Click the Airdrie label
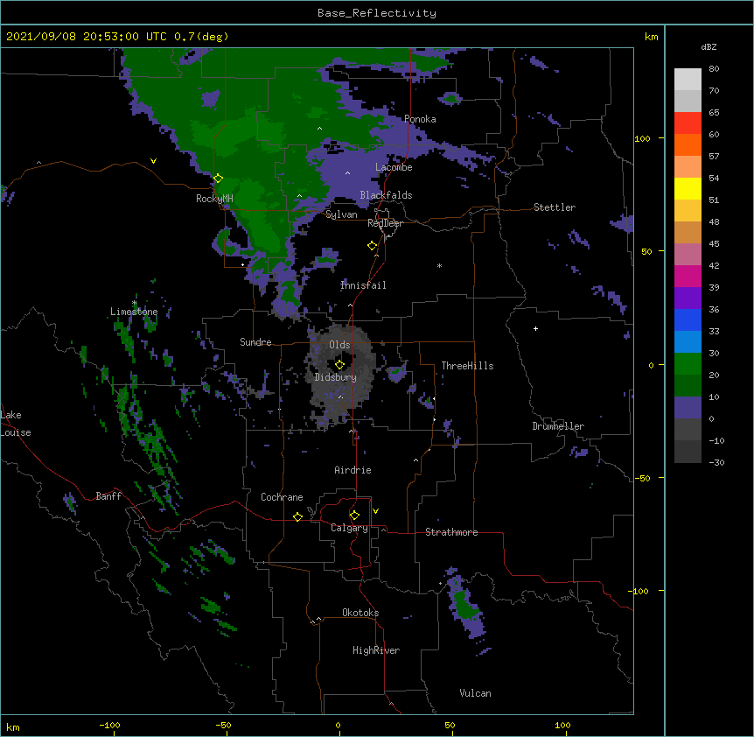The width and height of the screenshot is (754, 737). click(x=353, y=470)
